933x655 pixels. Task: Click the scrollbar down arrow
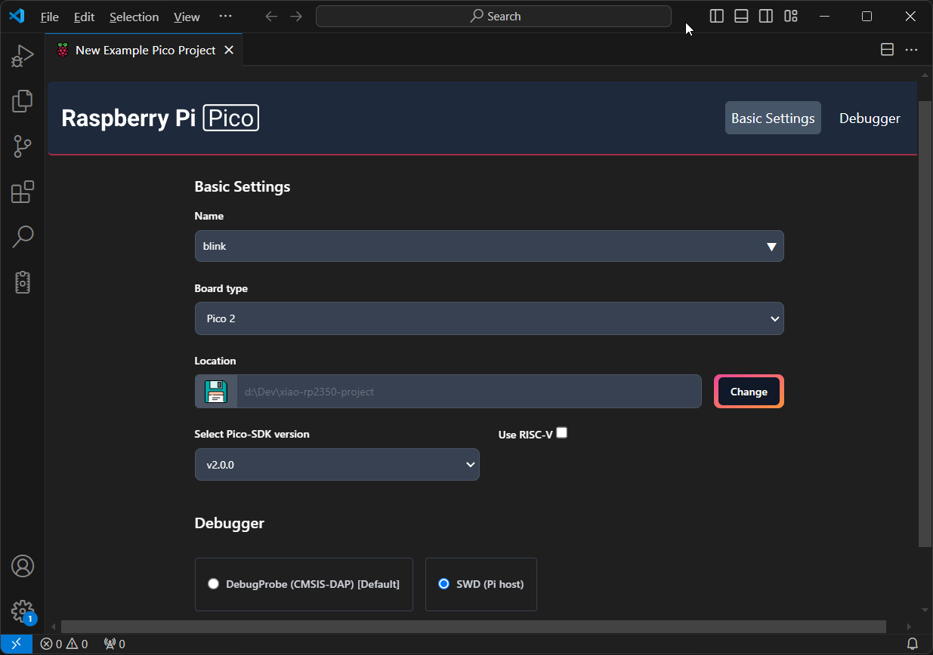pyautogui.click(x=925, y=609)
